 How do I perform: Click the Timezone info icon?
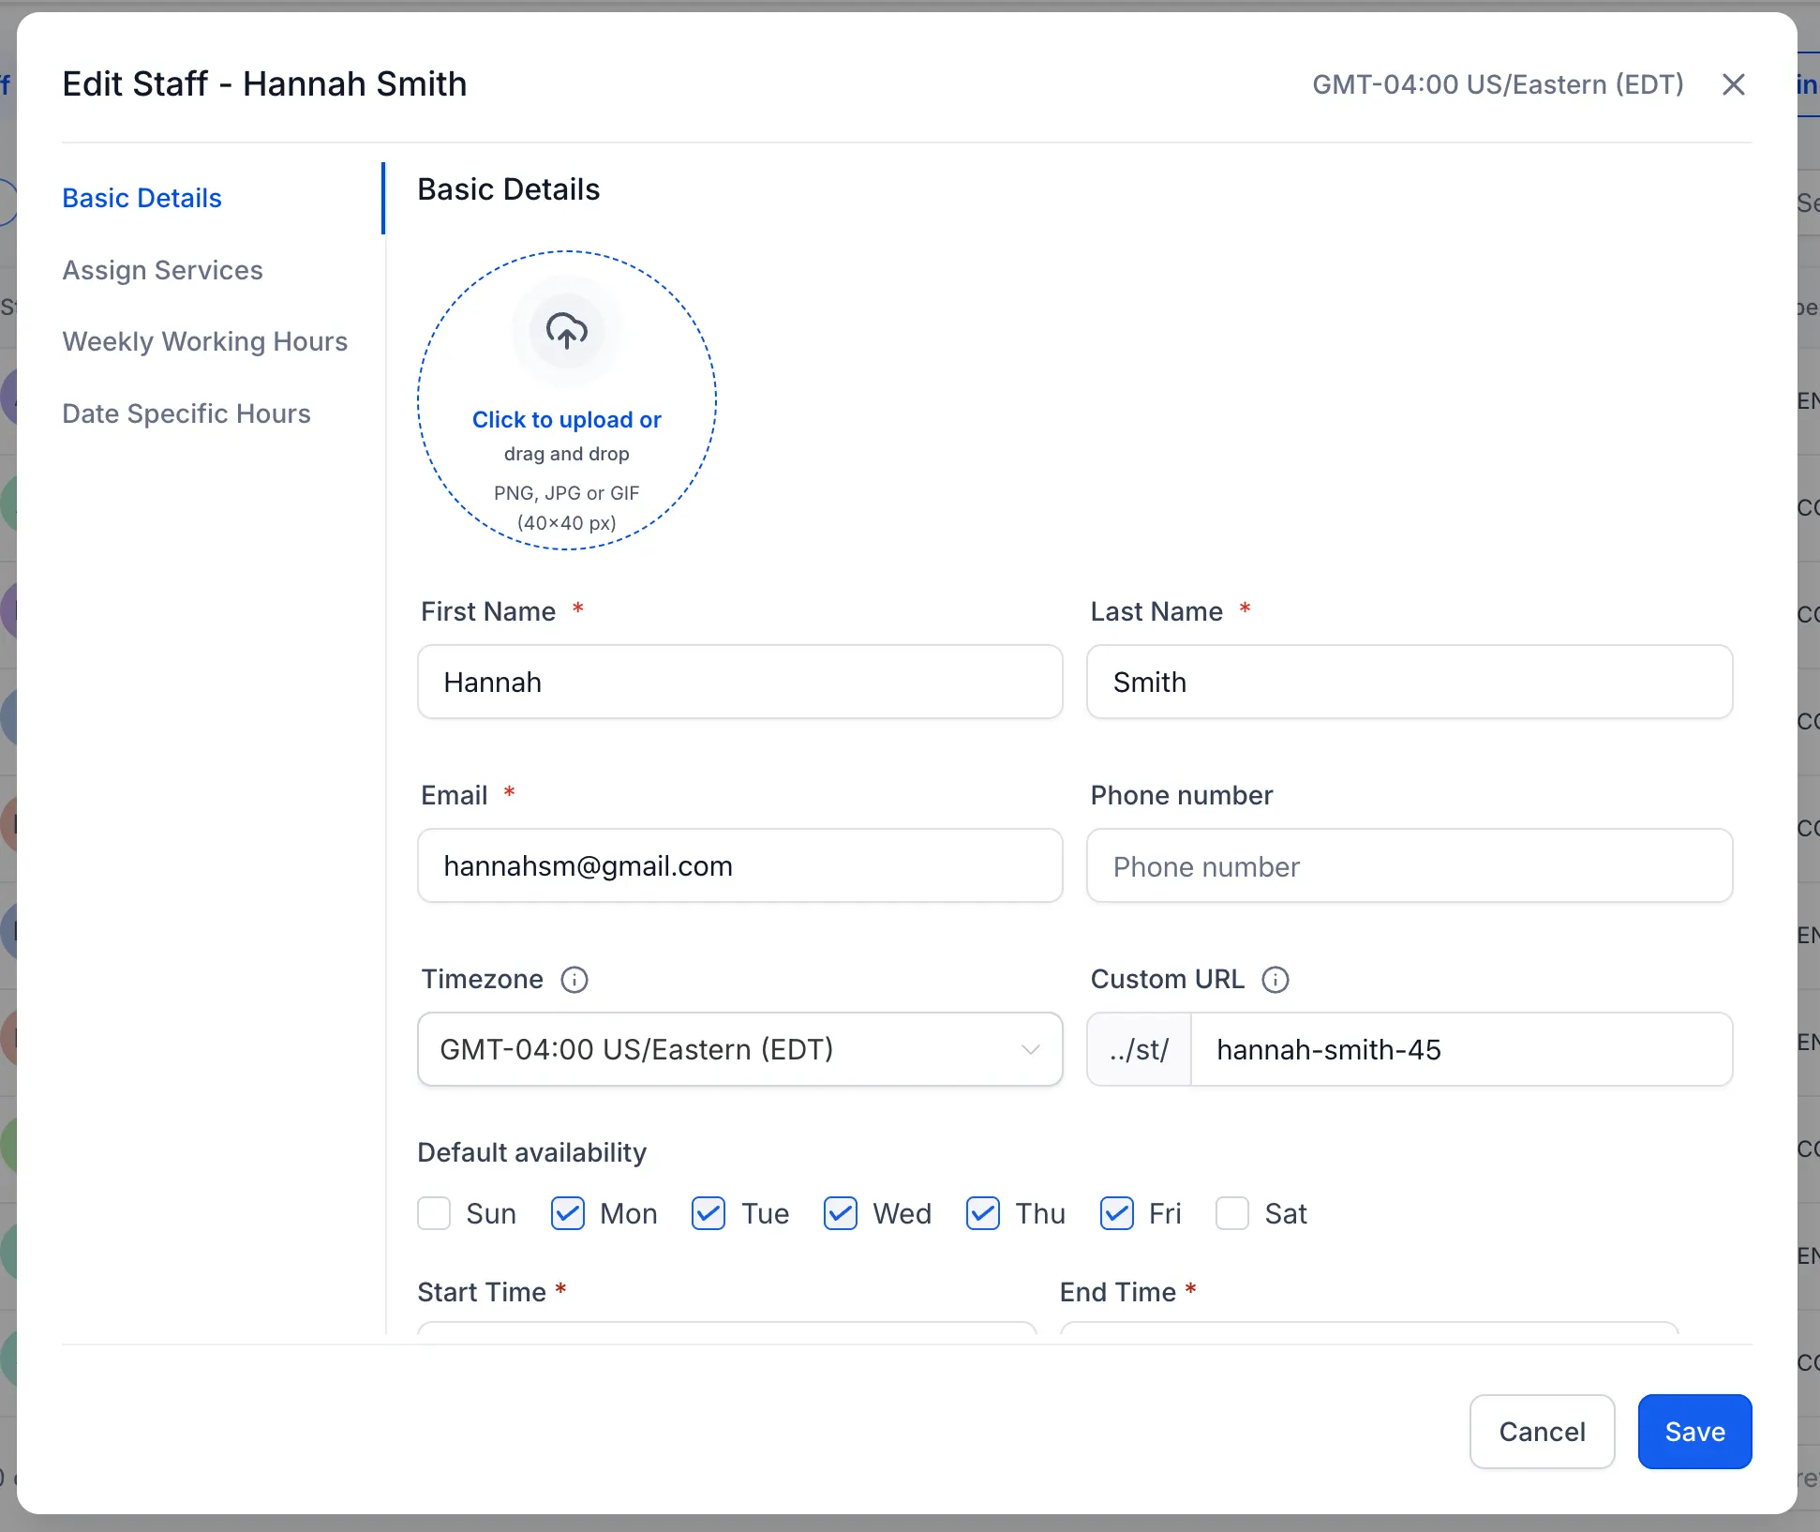(574, 980)
